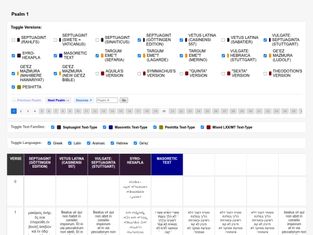313x235 pixels.
Task: Click the verse 1 row number
Action: [15, 212]
